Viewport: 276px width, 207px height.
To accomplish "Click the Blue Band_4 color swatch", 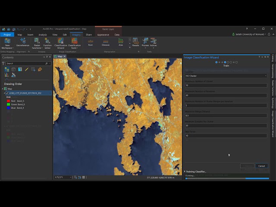I will click(x=8, y=108).
